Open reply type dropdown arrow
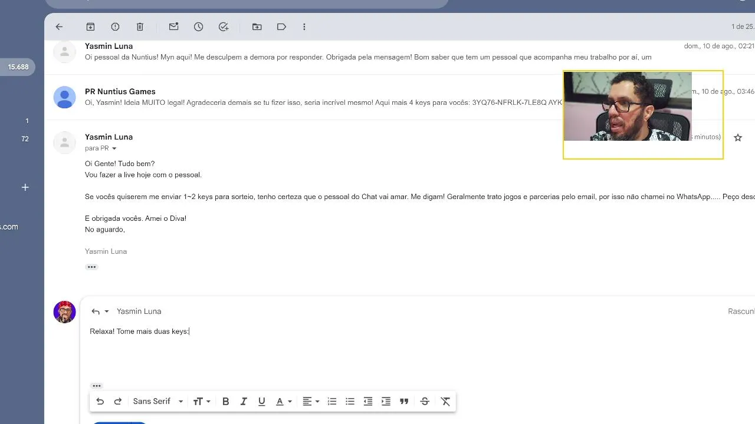The image size is (755, 424). pos(107,312)
